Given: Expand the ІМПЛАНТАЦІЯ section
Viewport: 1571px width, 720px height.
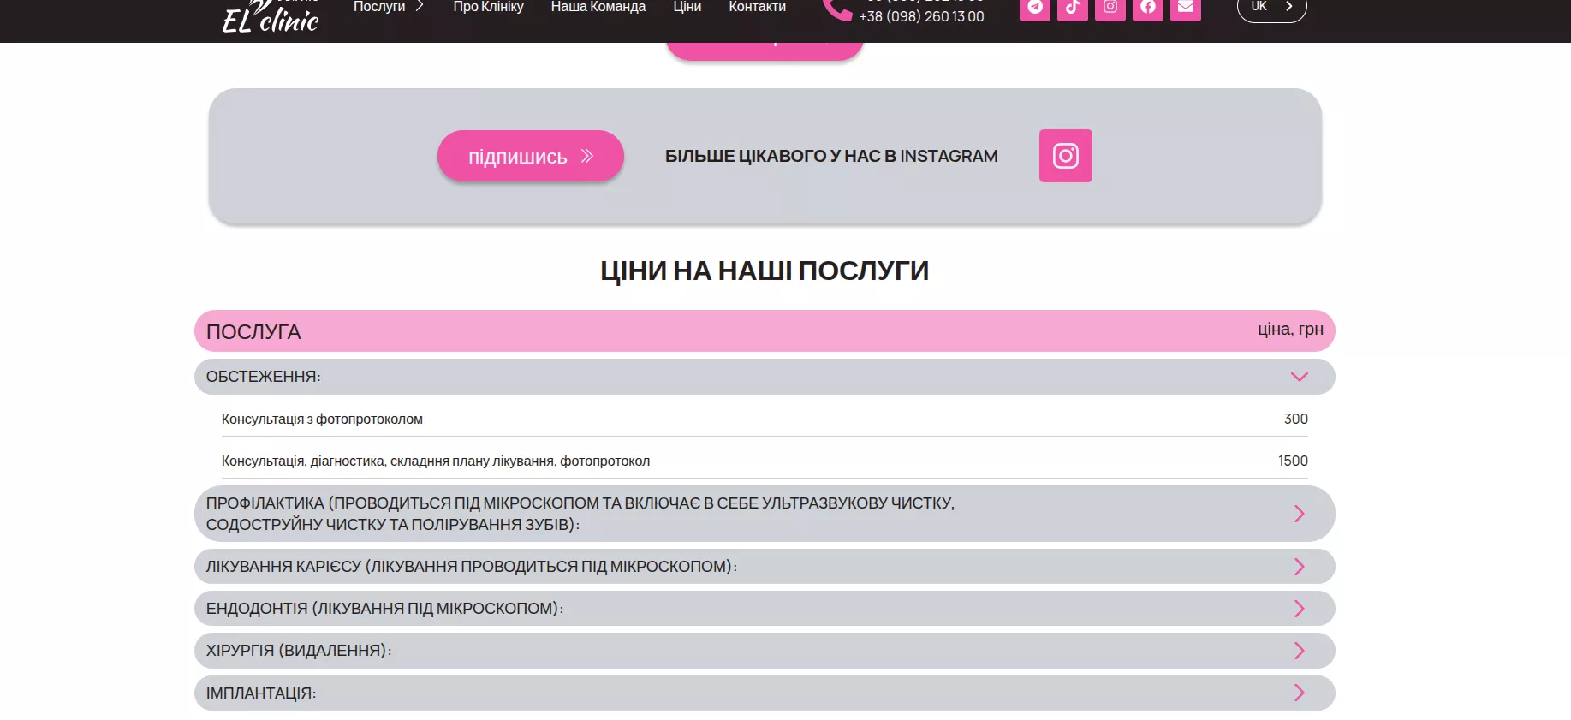Looking at the screenshot, I should [1299, 693].
